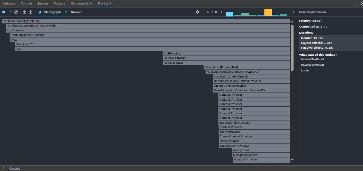Select RootTagContext.Provider bar
The image size is (363, 171).
pyautogui.click(x=149, y=35)
